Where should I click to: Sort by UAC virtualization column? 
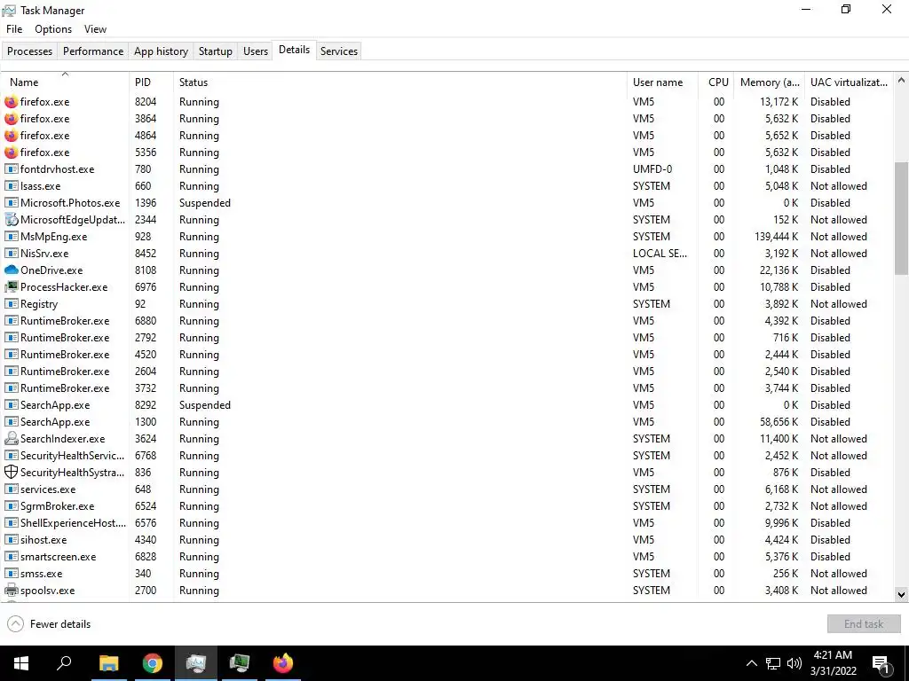coord(849,82)
